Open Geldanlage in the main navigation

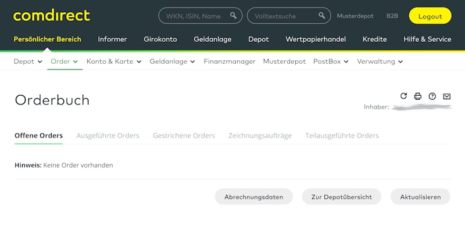click(213, 39)
